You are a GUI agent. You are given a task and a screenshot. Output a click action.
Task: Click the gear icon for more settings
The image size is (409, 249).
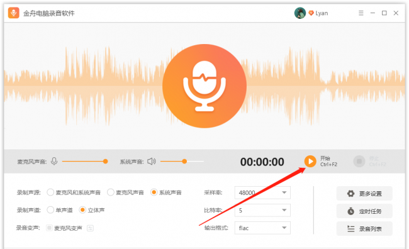tap(351, 194)
